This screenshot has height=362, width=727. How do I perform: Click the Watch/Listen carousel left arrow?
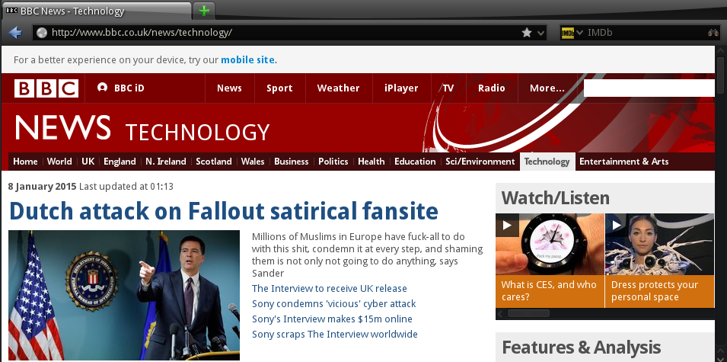[x=500, y=314]
